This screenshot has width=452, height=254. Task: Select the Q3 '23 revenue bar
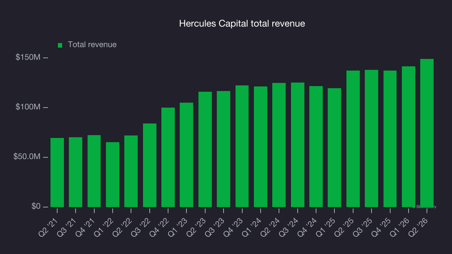point(224,149)
